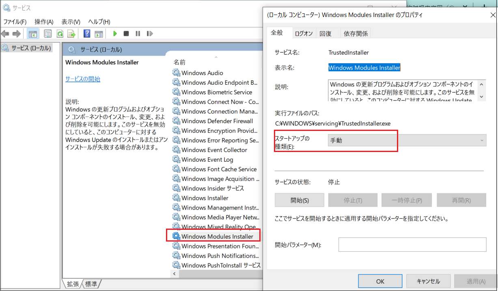Toggle the action pane toolbar icon
The image size is (498, 291).
99,34
